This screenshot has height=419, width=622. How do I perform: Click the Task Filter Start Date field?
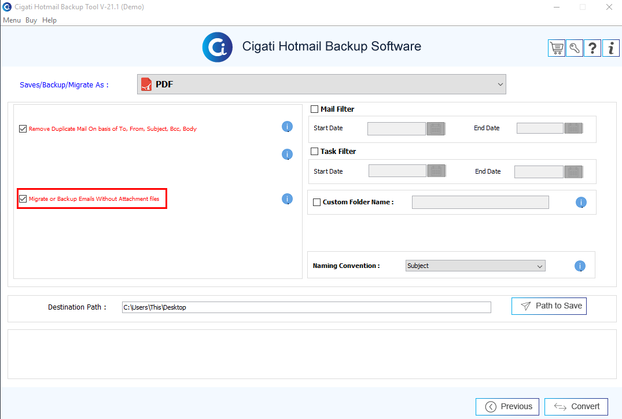pos(398,171)
